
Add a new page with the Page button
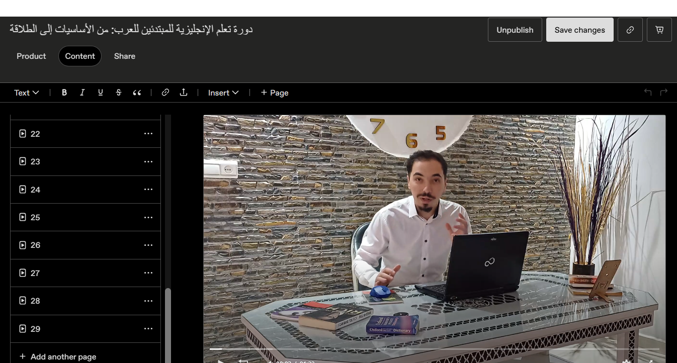(x=275, y=93)
